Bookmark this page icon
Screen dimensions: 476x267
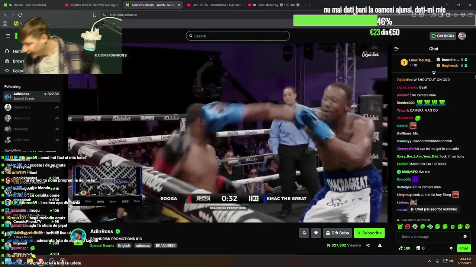coord(94,15)
